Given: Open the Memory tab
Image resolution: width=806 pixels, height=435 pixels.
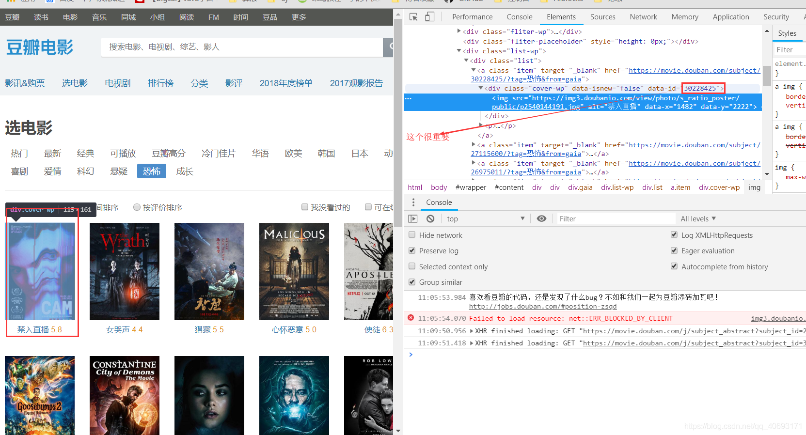Looking at the screenshot, I should 685,17.
